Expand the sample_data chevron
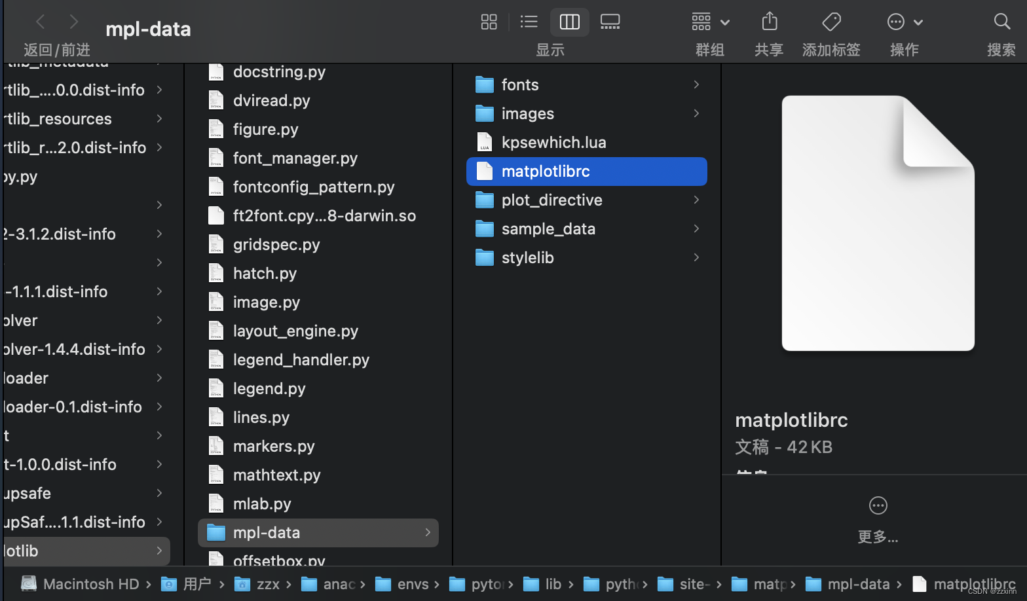 tap(696, 228)
